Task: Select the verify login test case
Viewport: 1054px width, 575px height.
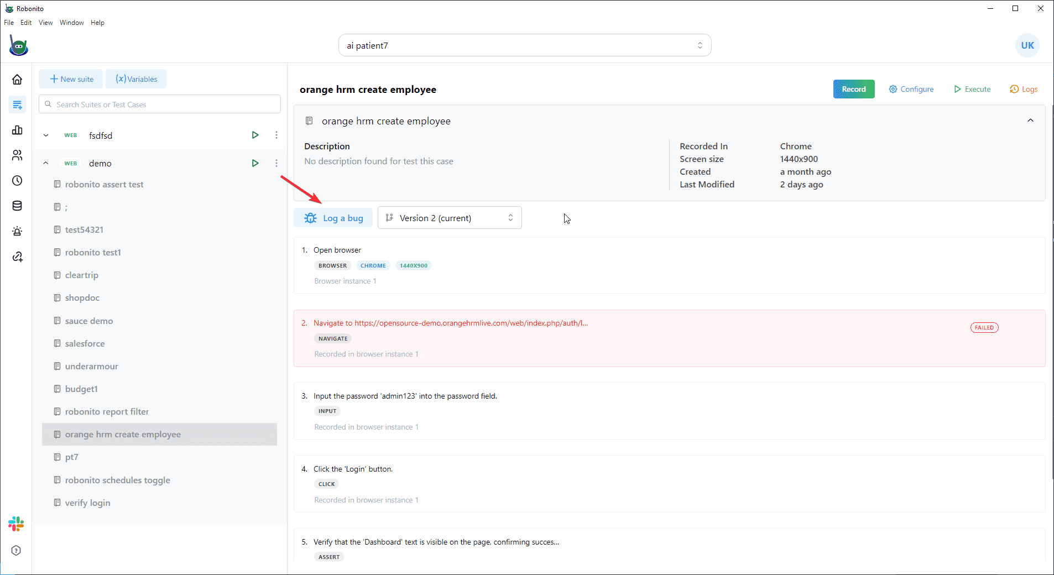Action: point(159,503)
